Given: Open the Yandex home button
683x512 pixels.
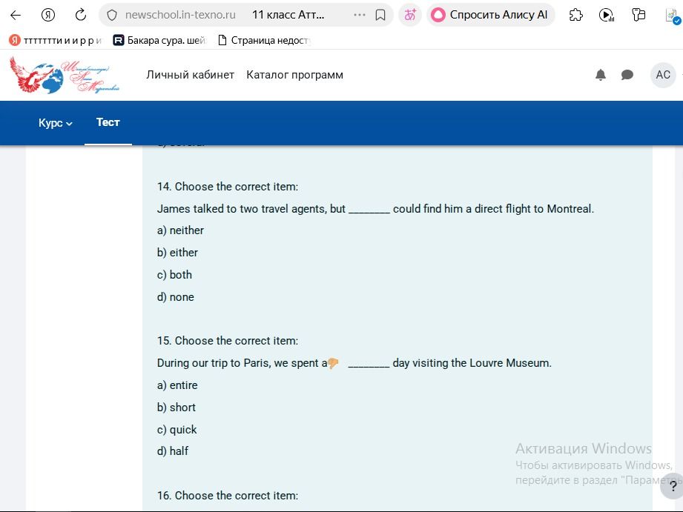Looking at the screenshot, I should (48, 16).
